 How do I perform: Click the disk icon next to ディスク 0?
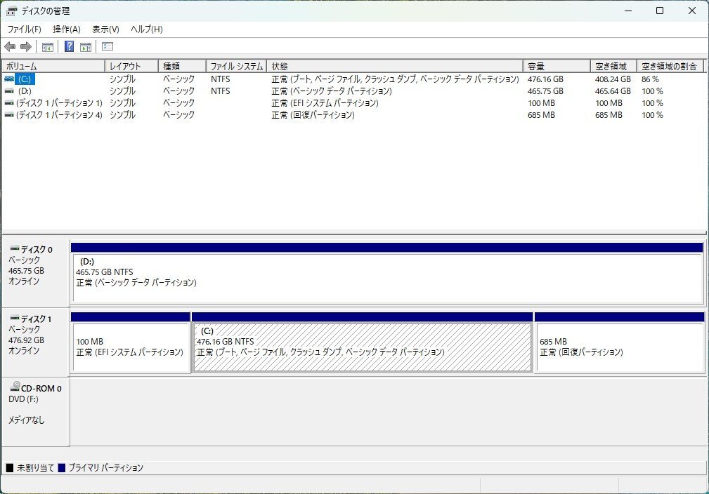15,248
